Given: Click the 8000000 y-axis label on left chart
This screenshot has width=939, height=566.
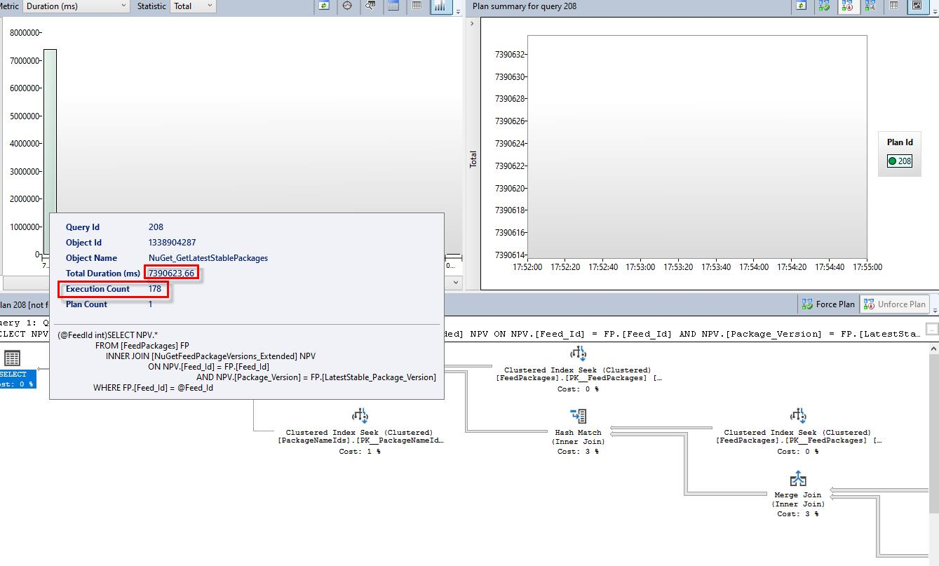Looking at the screenshot, I should pos(25,33).
